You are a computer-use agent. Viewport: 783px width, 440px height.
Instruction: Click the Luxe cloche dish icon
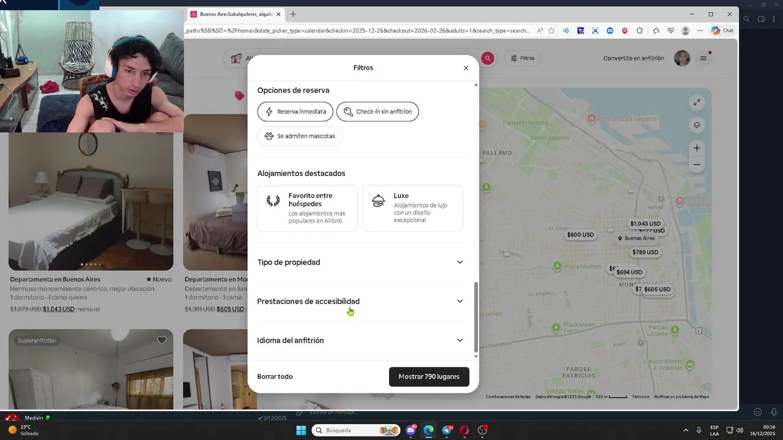pyautogui.click(x=379, y=200)
